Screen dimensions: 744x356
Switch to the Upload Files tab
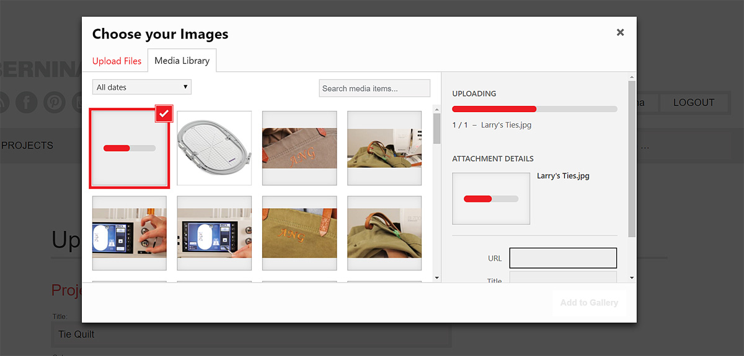[x=117, y=61]
